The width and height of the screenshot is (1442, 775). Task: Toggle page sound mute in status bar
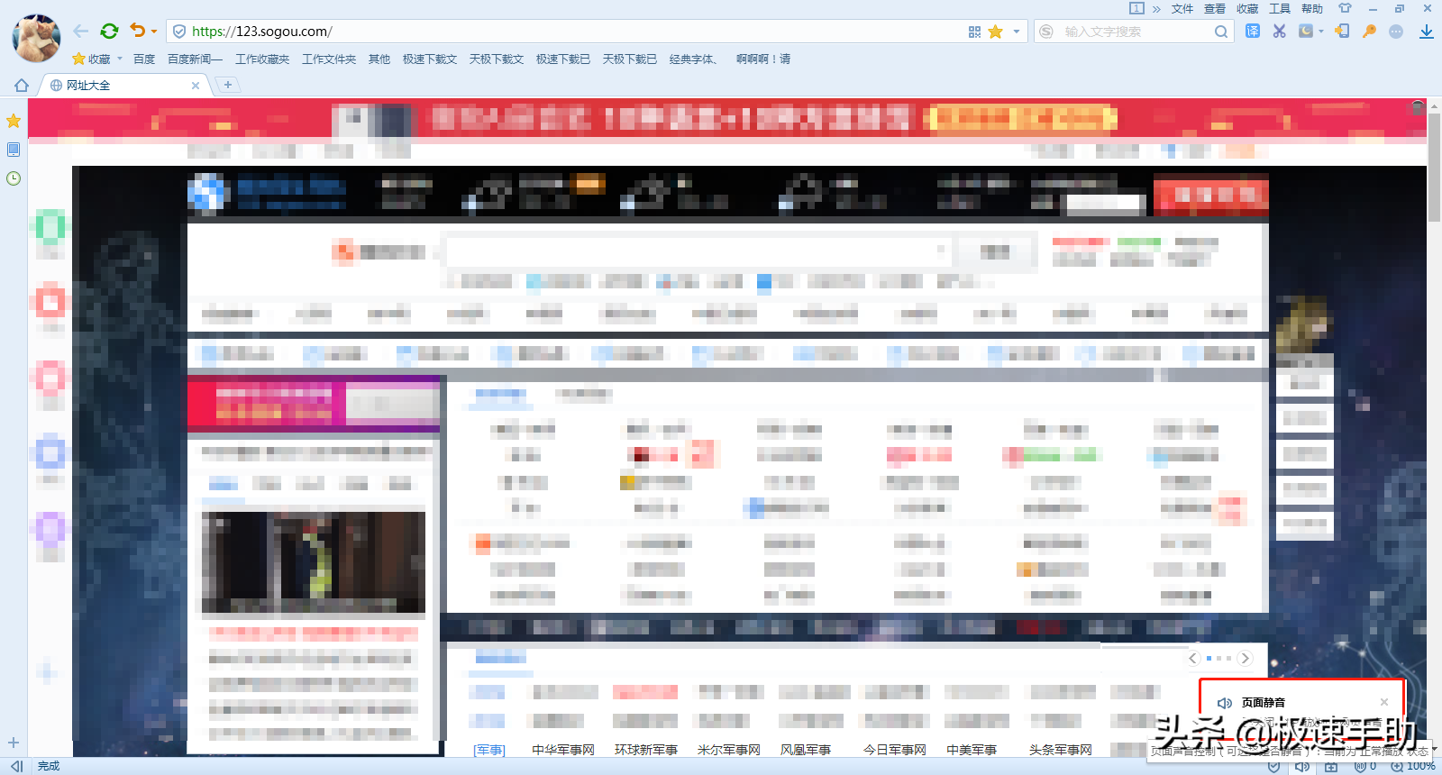pyautogui.click(x=1302, y=767)
